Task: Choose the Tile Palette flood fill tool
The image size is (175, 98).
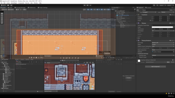Action: [78, 58]
